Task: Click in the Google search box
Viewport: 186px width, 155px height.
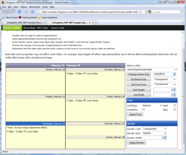Action: [x=166, y=12]
